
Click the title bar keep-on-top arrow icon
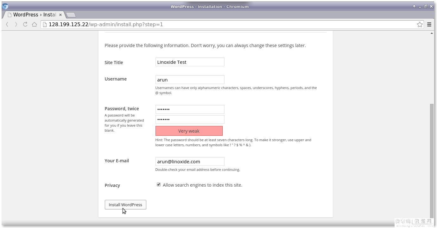[x=414, y=6]
